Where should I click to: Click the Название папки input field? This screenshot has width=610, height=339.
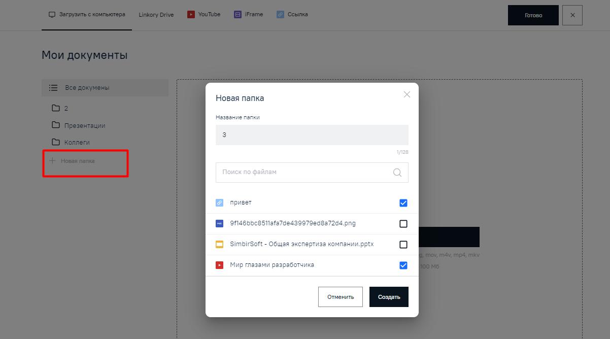click(312, 135)
